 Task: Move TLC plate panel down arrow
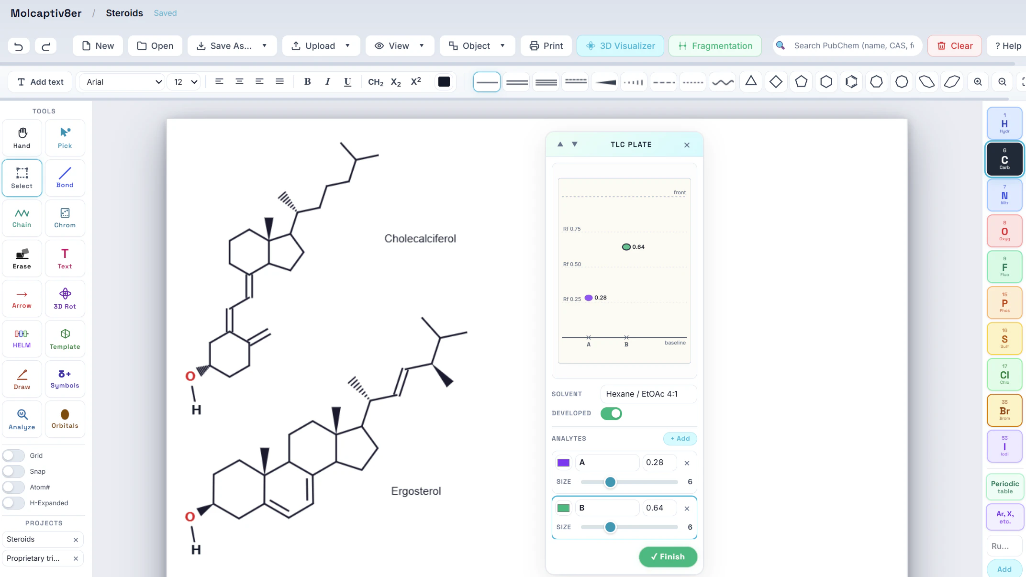tap(575, 144)
